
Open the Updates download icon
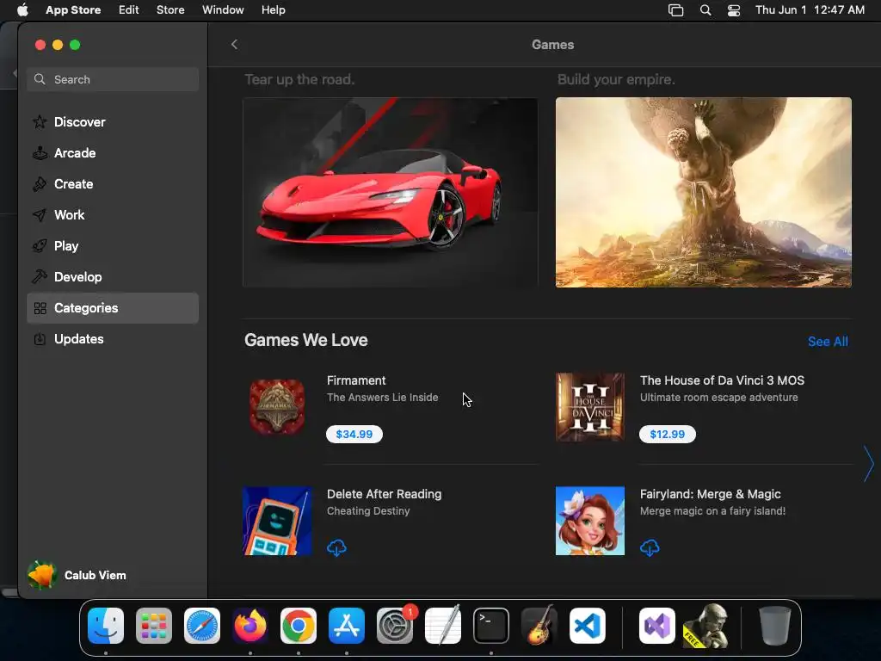40,339
